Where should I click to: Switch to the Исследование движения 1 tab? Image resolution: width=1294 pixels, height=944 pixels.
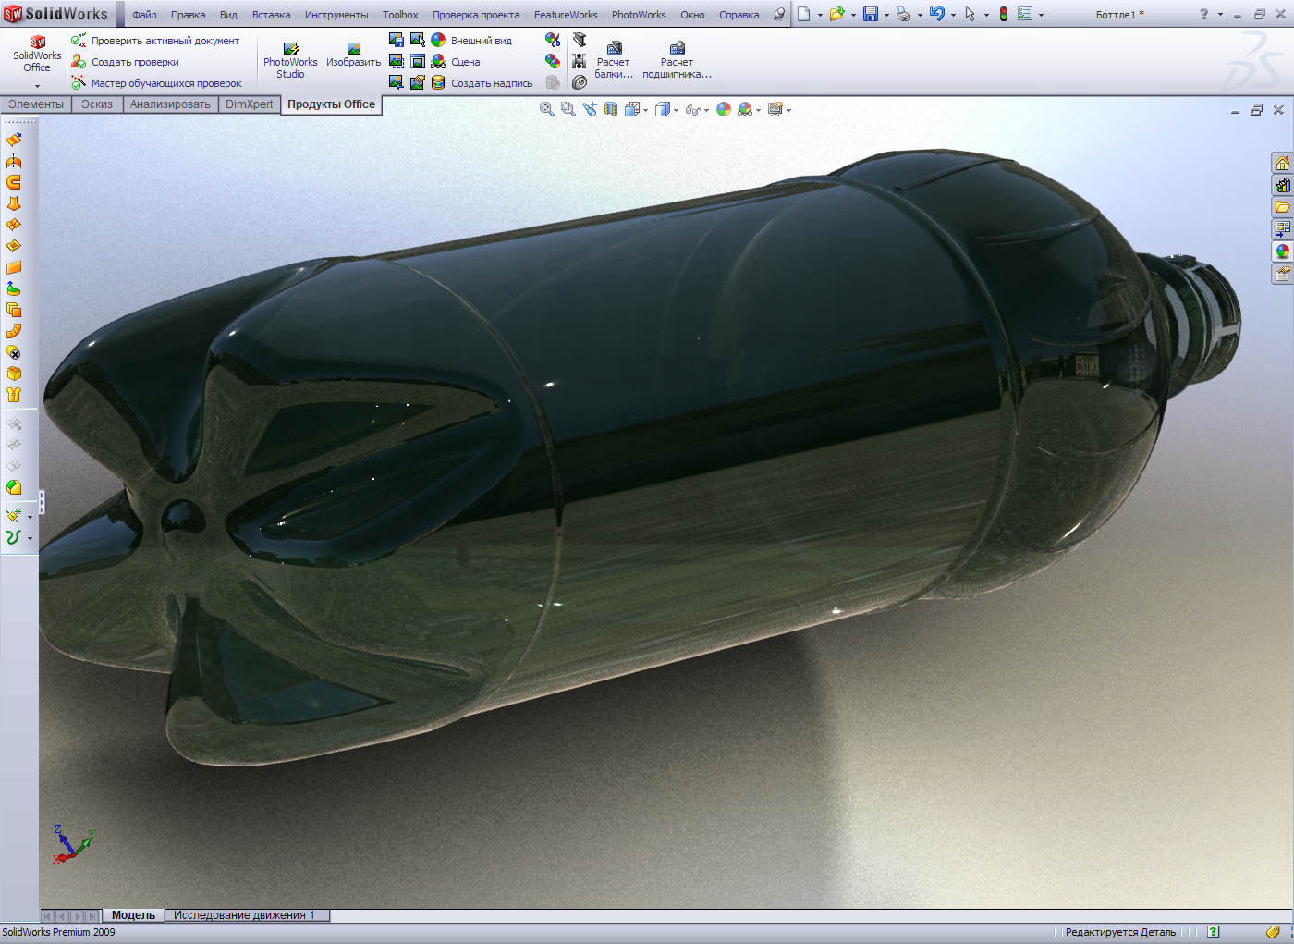pos(244,915)
